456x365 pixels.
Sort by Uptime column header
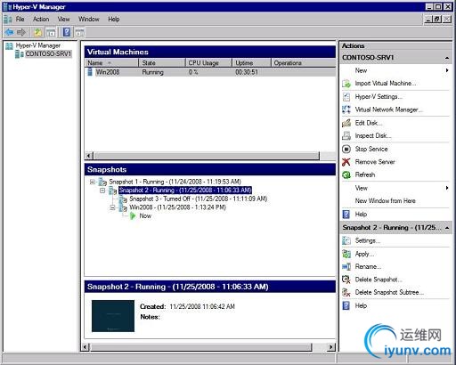point(251,63)
